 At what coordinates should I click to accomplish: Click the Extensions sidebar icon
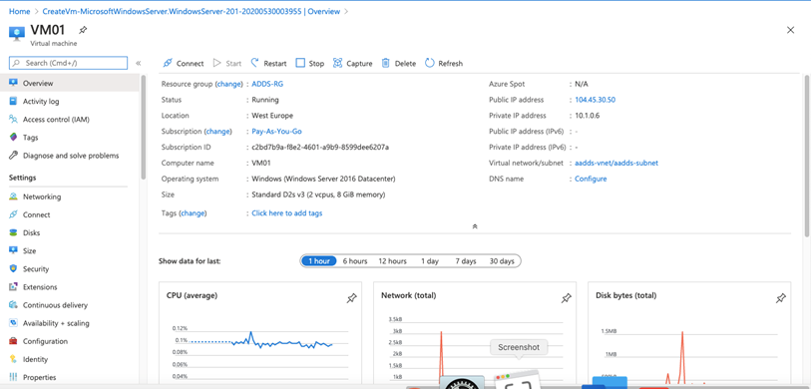click(x=13, y=286)
